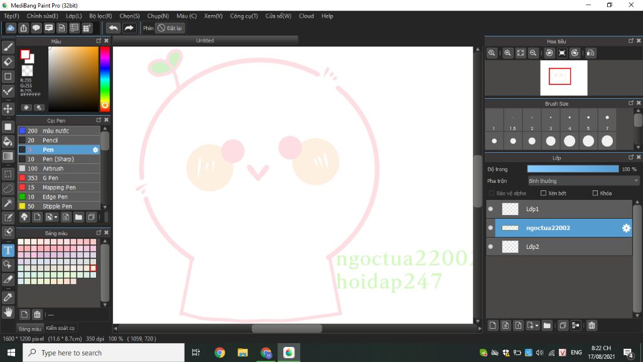Viewport: 643px width, 362px height.
Task: Toggle the Bảo vệ alpha checkbox
Action: [x=491, y=193]
